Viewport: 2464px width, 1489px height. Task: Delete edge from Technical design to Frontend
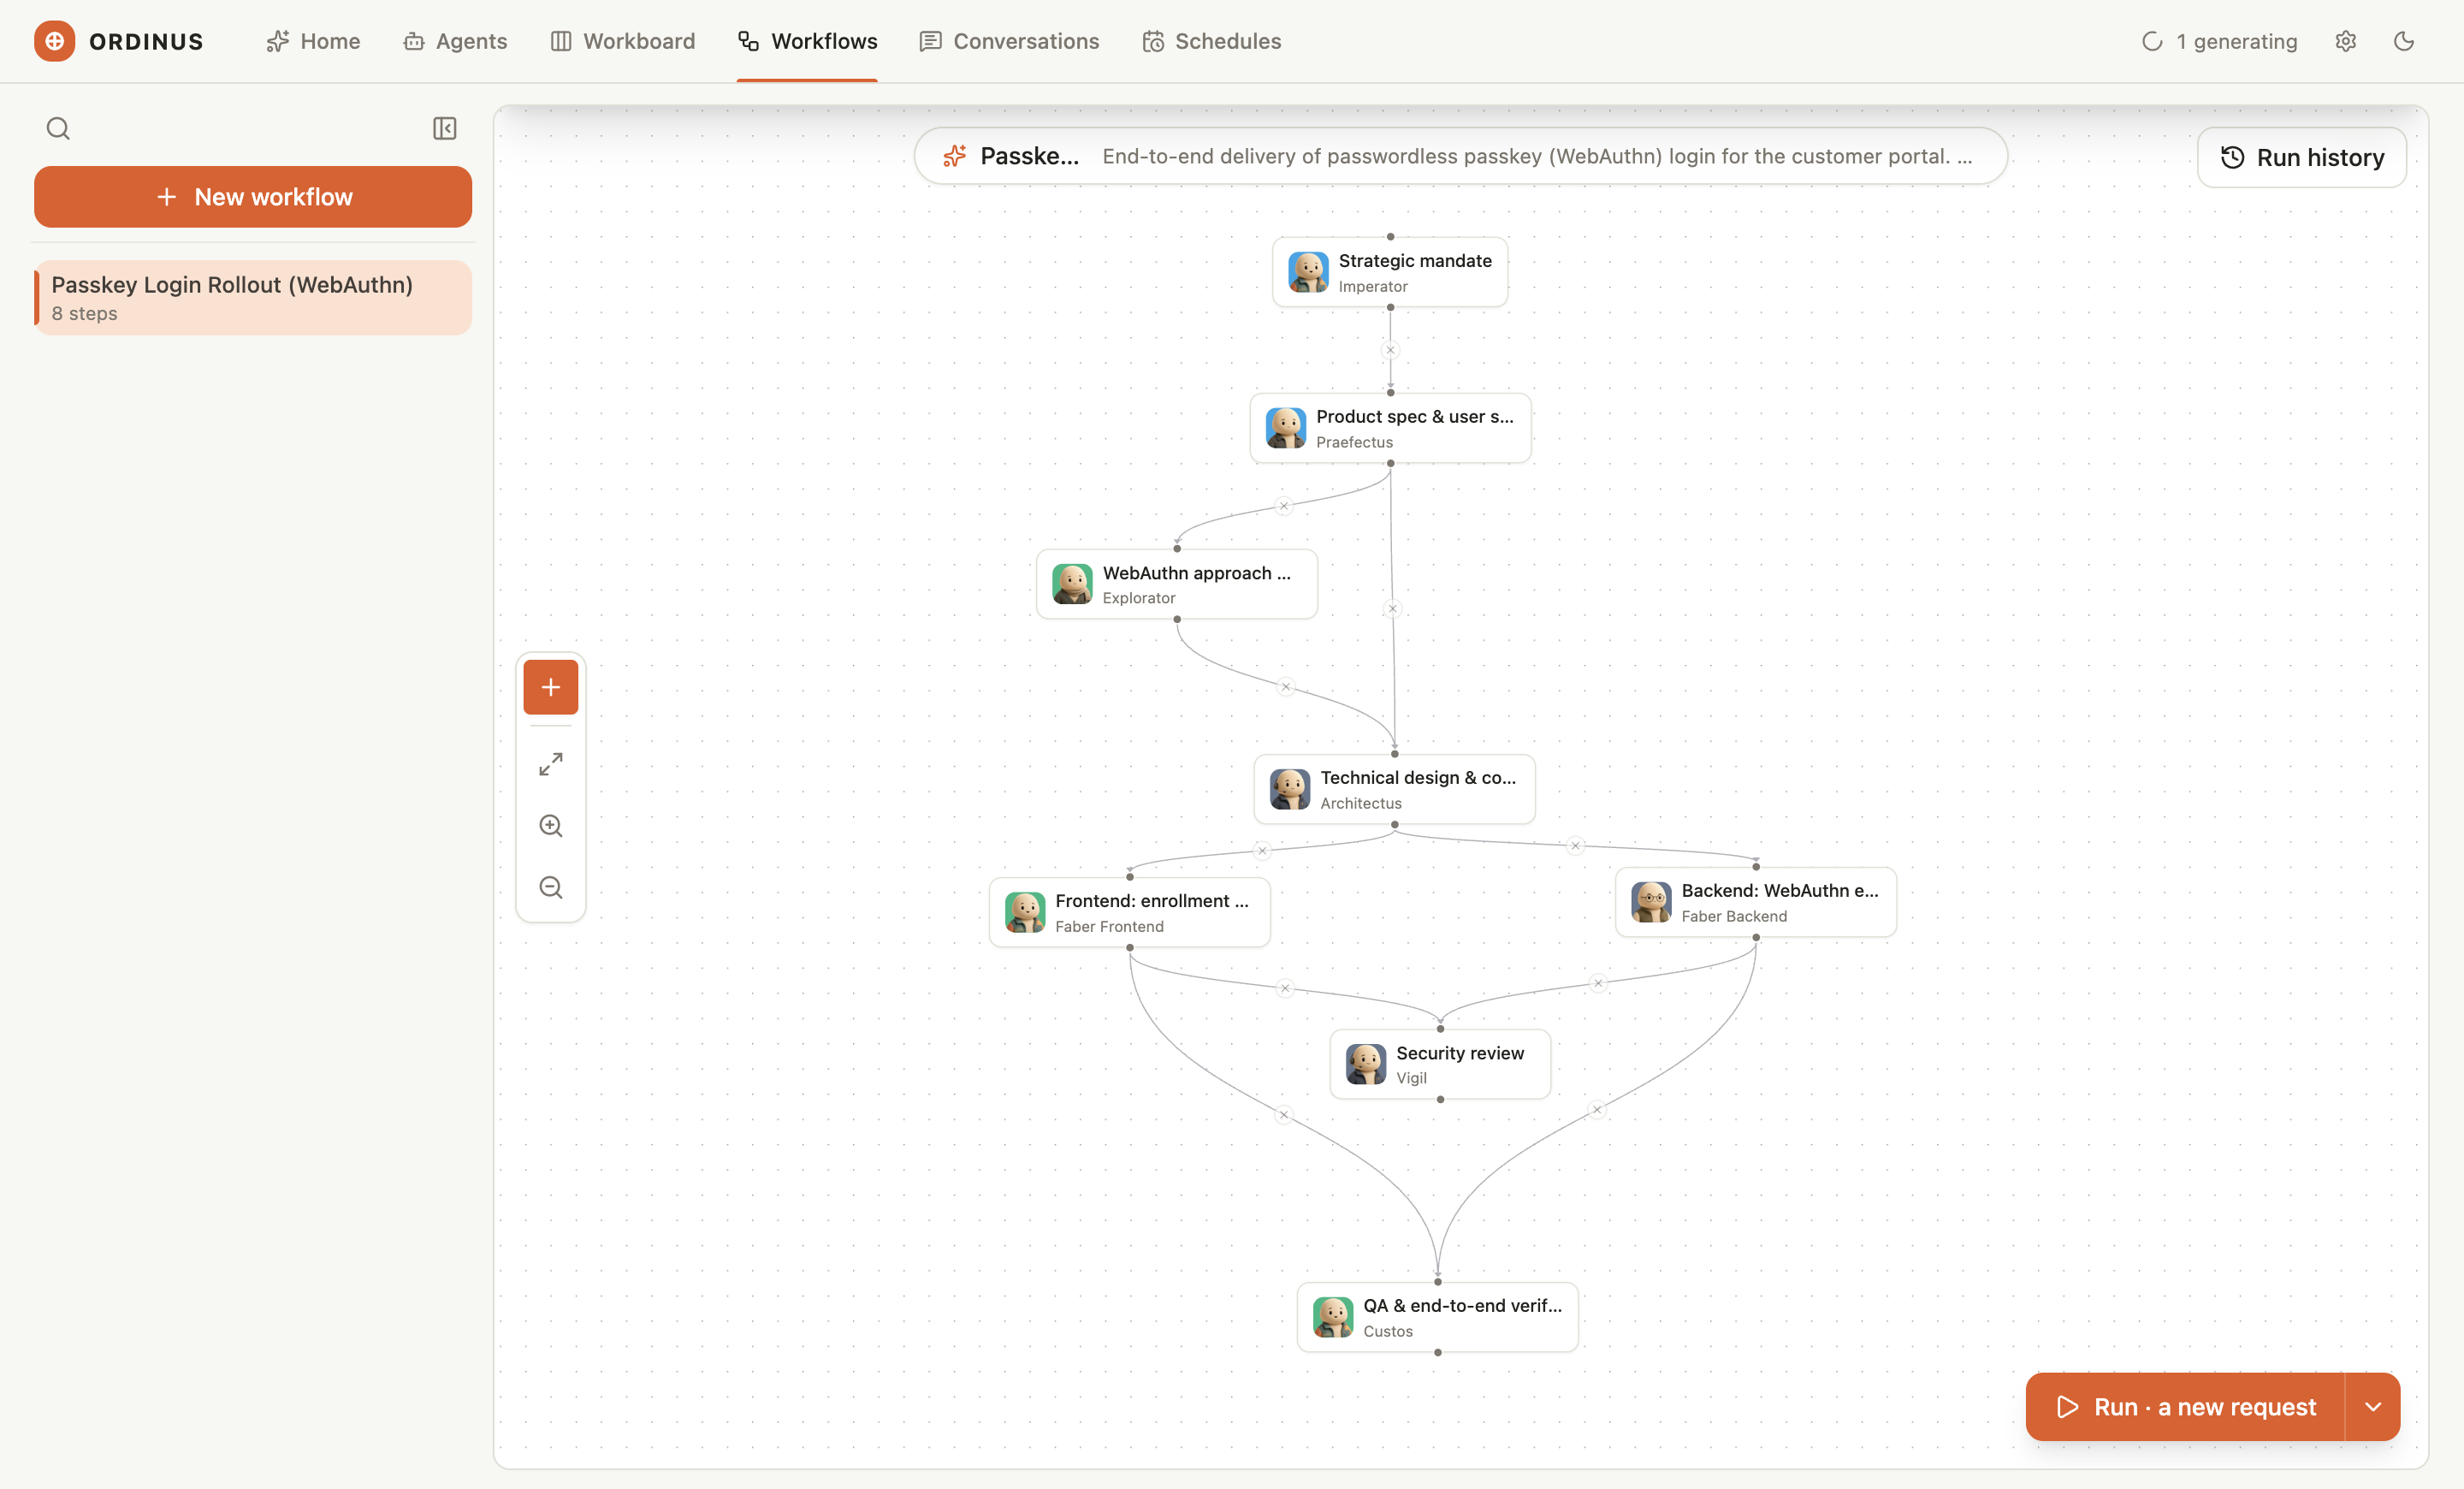pyautogui.click(x=1262, y=851)
